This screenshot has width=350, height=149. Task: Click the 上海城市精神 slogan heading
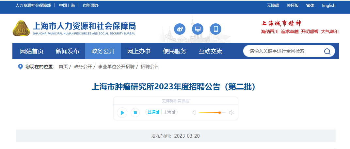[x=281, y=24]
